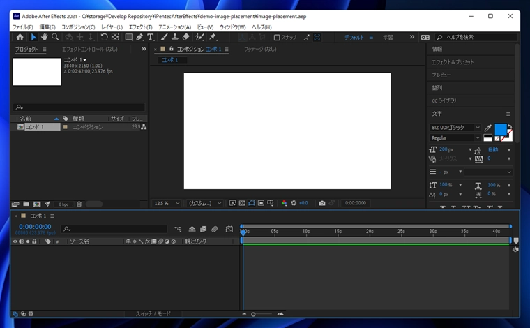
Task: Click the reset exposure icon
Action: point(294,203)
